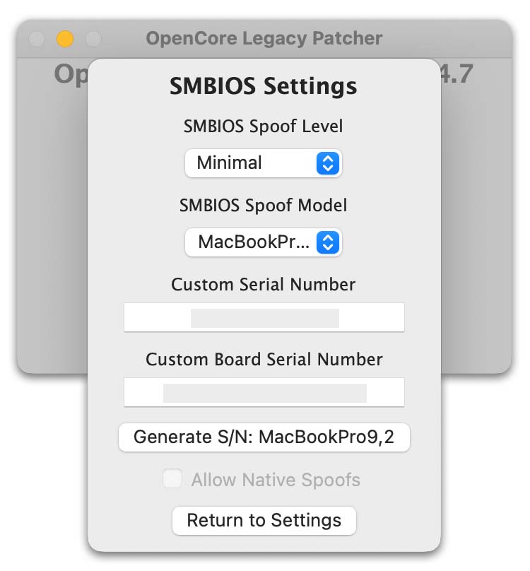
Task: Toggle the Allow Native Spoofs checkbox
Action: tap(172, 479)
